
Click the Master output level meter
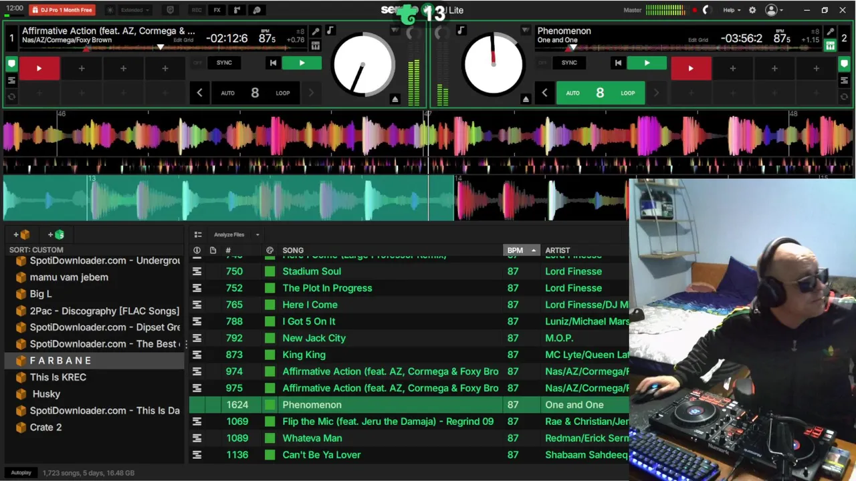point(665,10)
